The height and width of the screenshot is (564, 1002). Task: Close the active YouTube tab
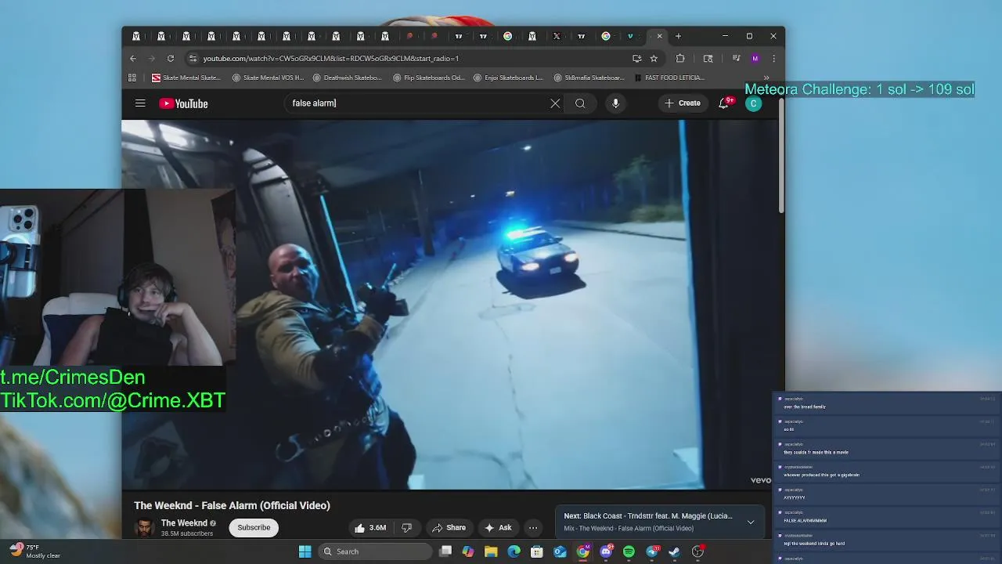click(x=659, y=36)
